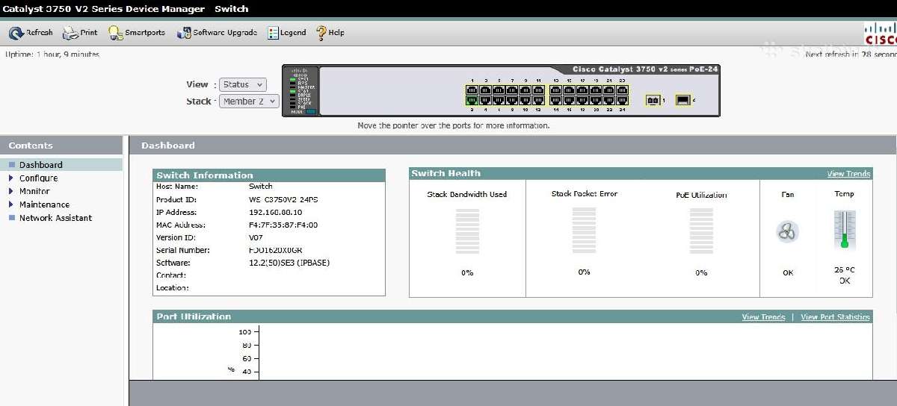The height and width of the screenshot is (406, 897).
Task: Click the Contents panel header
Action: (x=61, y=146)
